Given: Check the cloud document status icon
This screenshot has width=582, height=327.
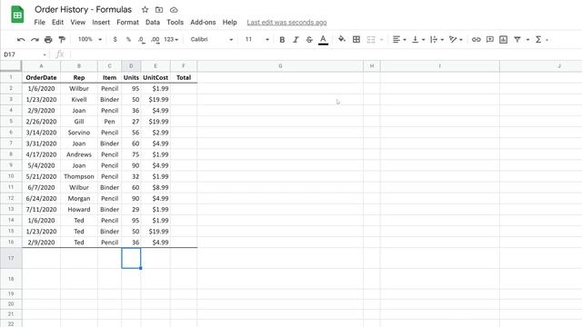Looking at the screenshot, I should point(174,10).
